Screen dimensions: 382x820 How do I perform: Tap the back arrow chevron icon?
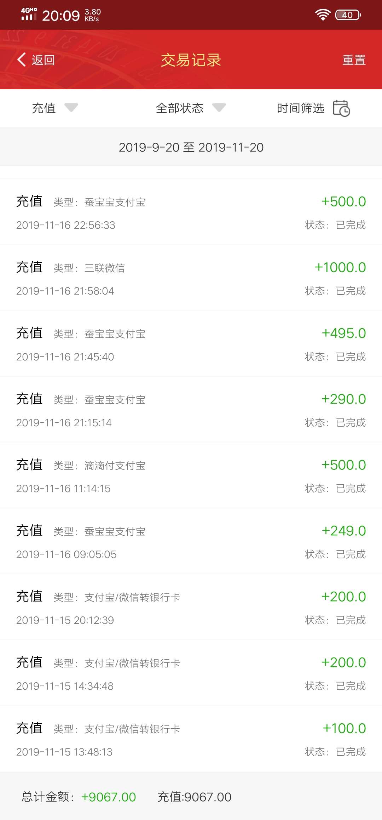[x=22, y=59]
